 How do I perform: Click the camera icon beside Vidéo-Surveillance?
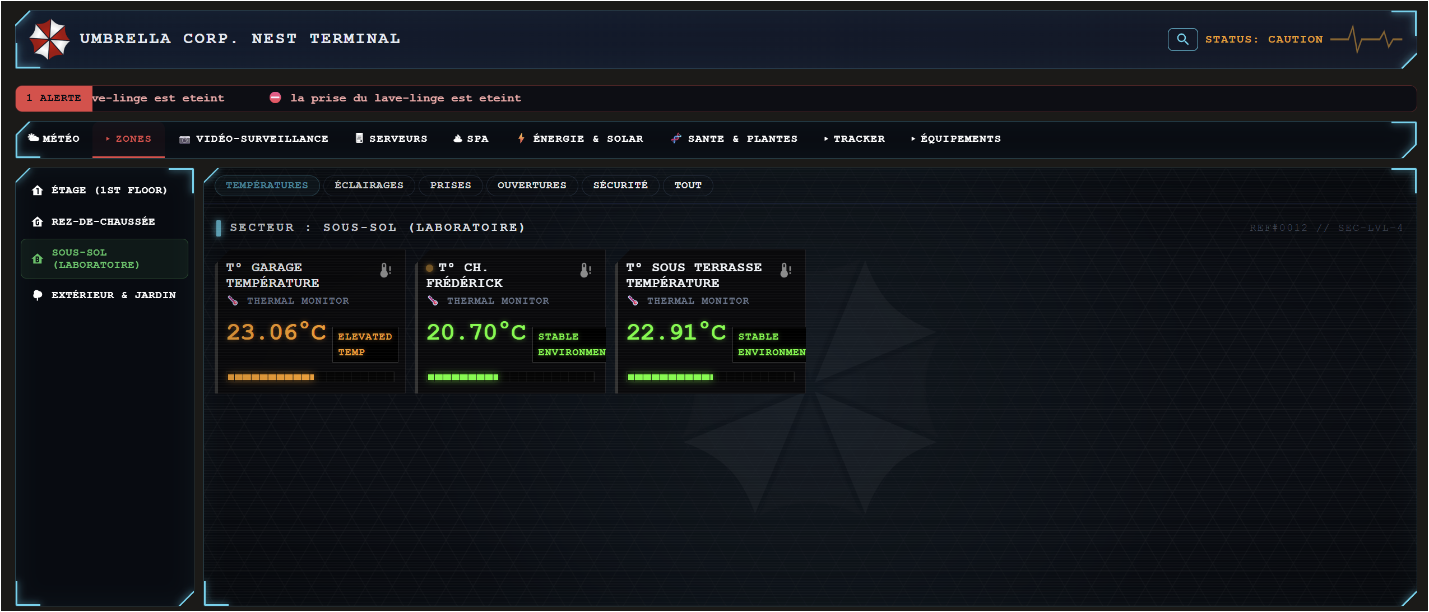[184, 139]
